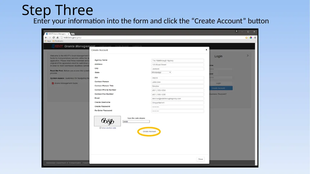
Task: Click the captcha code image
Action: click(x=107, y=121)
